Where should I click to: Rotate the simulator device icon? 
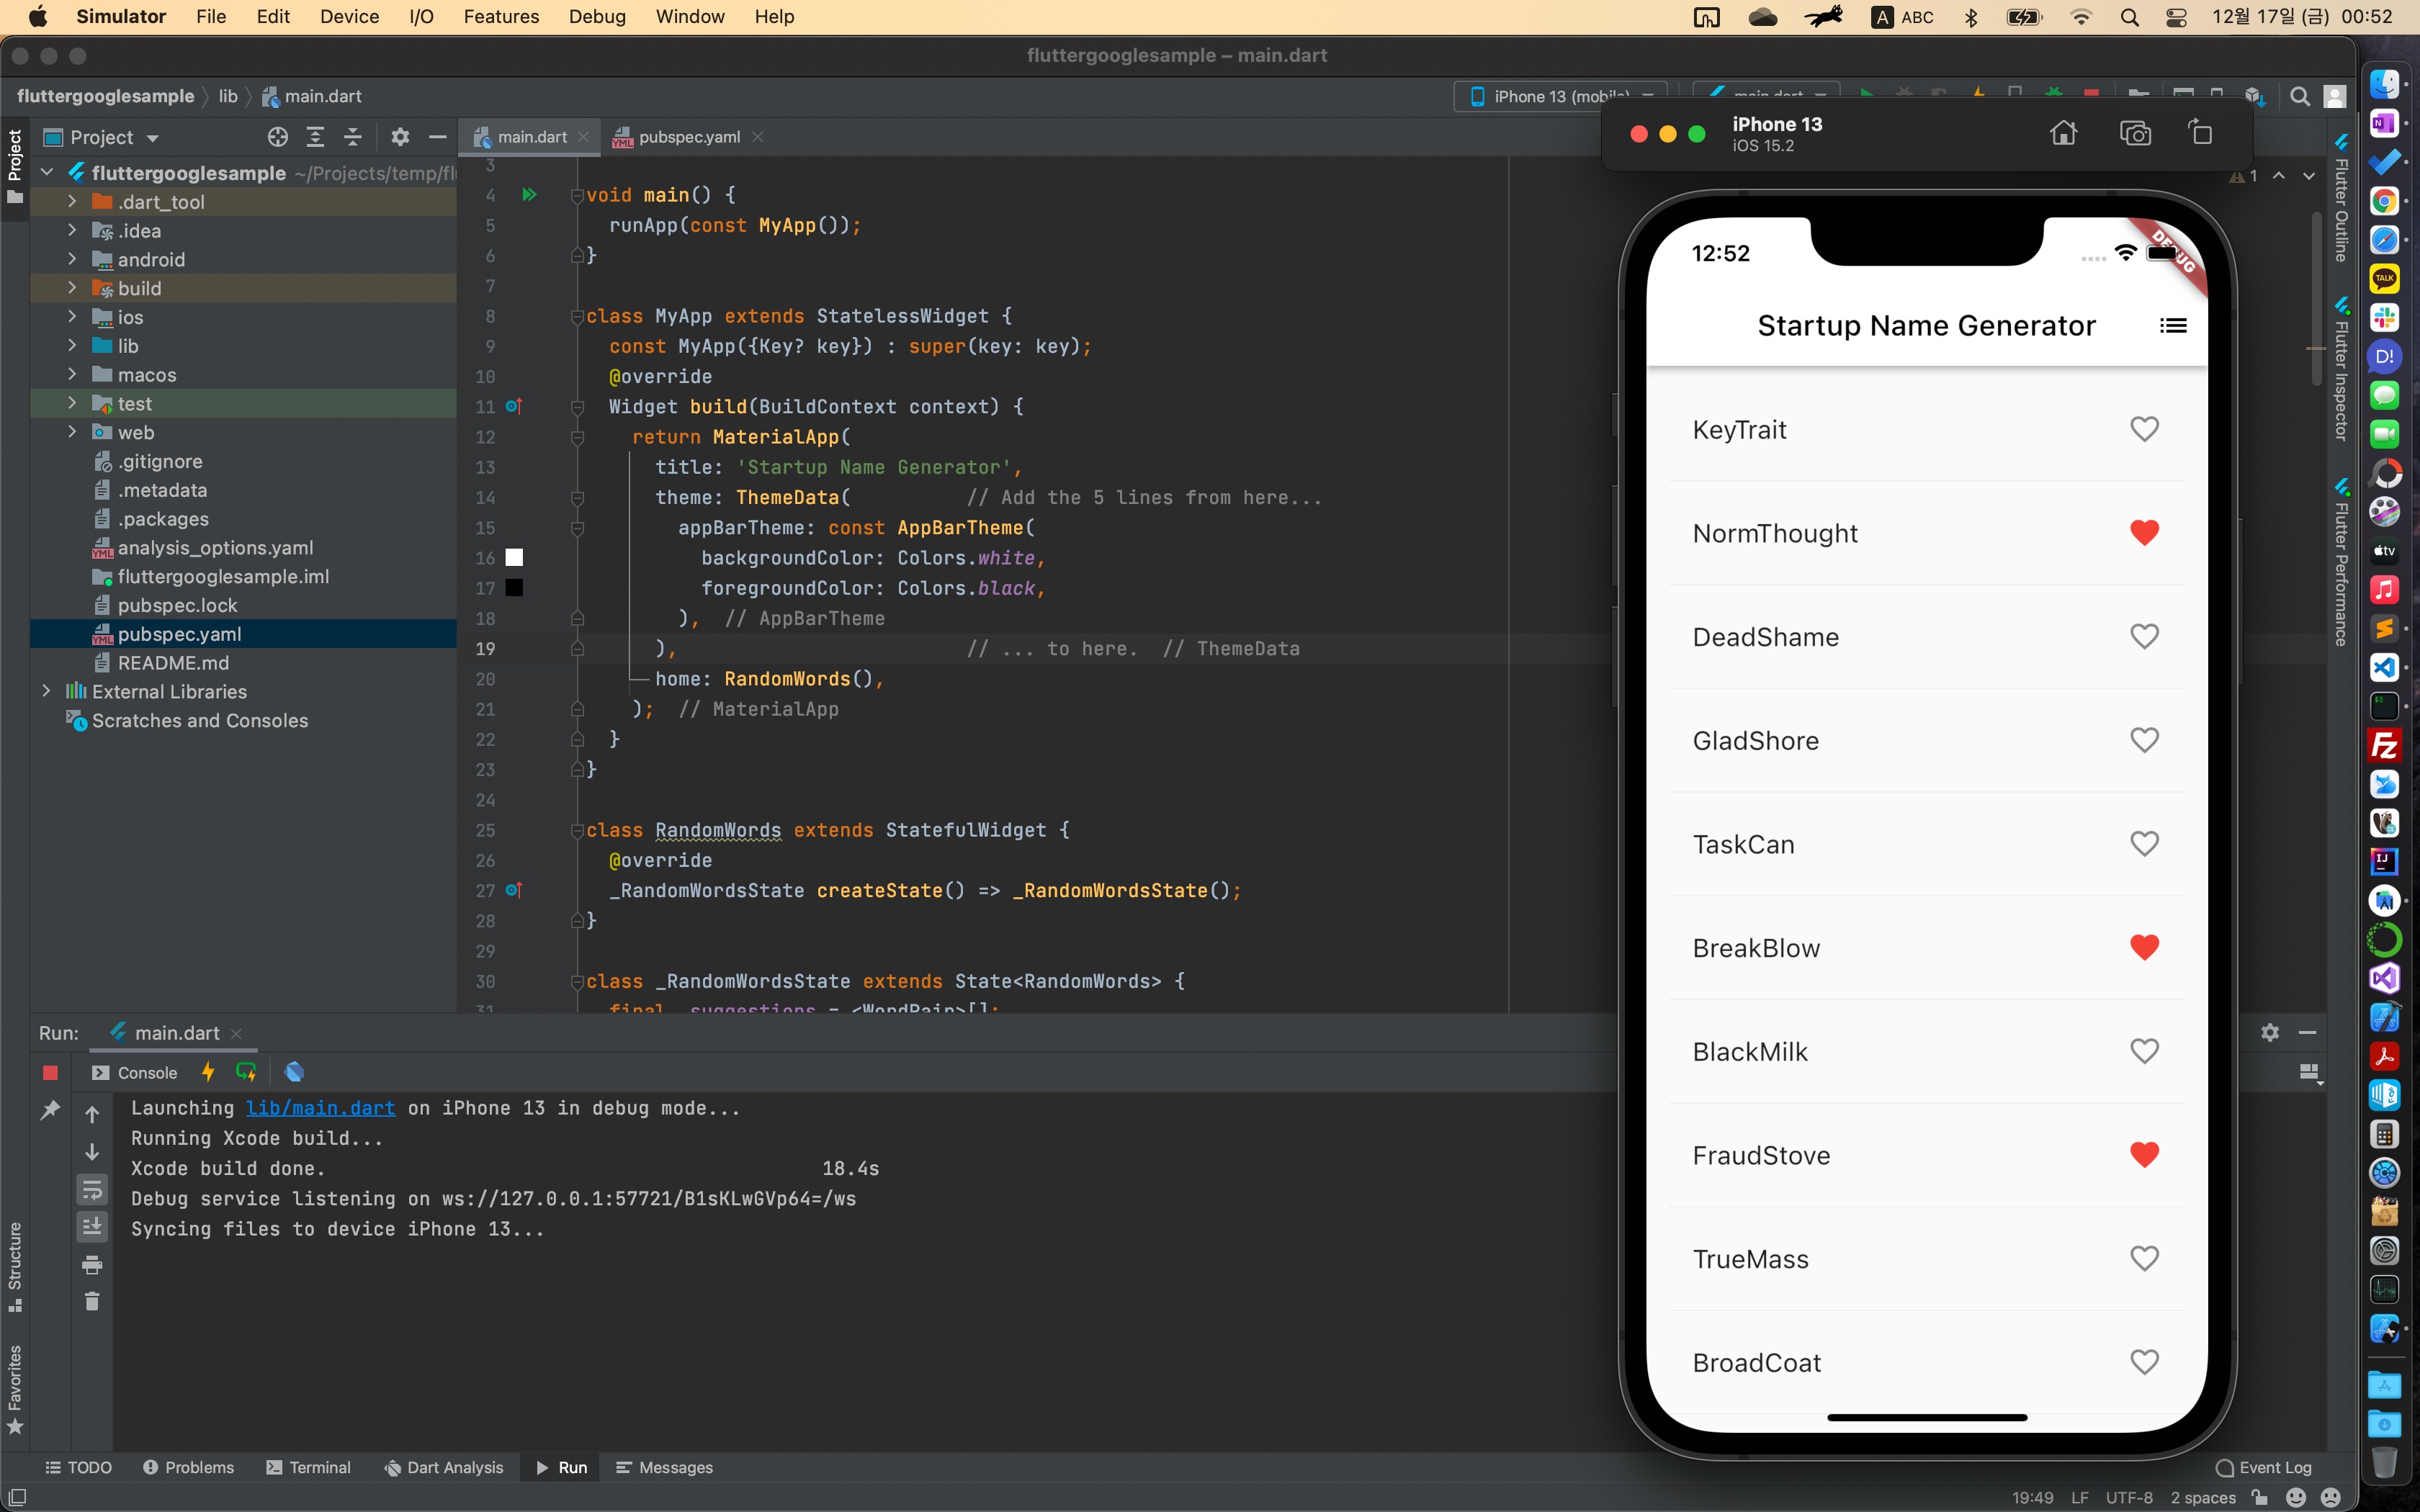(x=2200, y=133)
